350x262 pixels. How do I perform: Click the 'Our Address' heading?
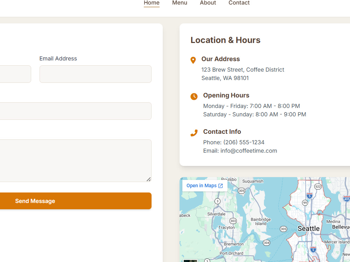click(x=220, y=59)
